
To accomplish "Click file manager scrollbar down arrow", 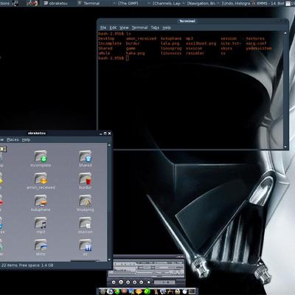I will point(109,260).
